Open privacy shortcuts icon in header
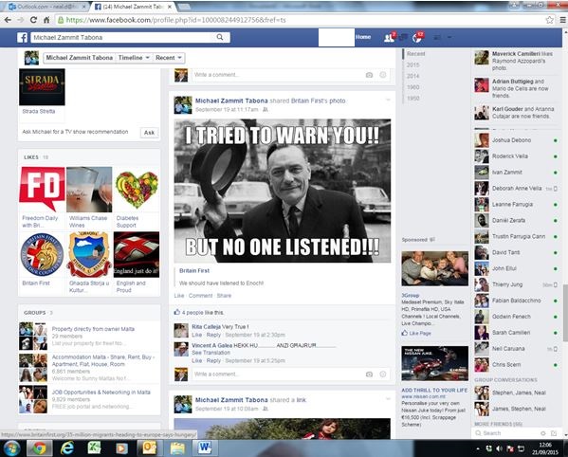The image size is (568, 457). click(437, 37)
